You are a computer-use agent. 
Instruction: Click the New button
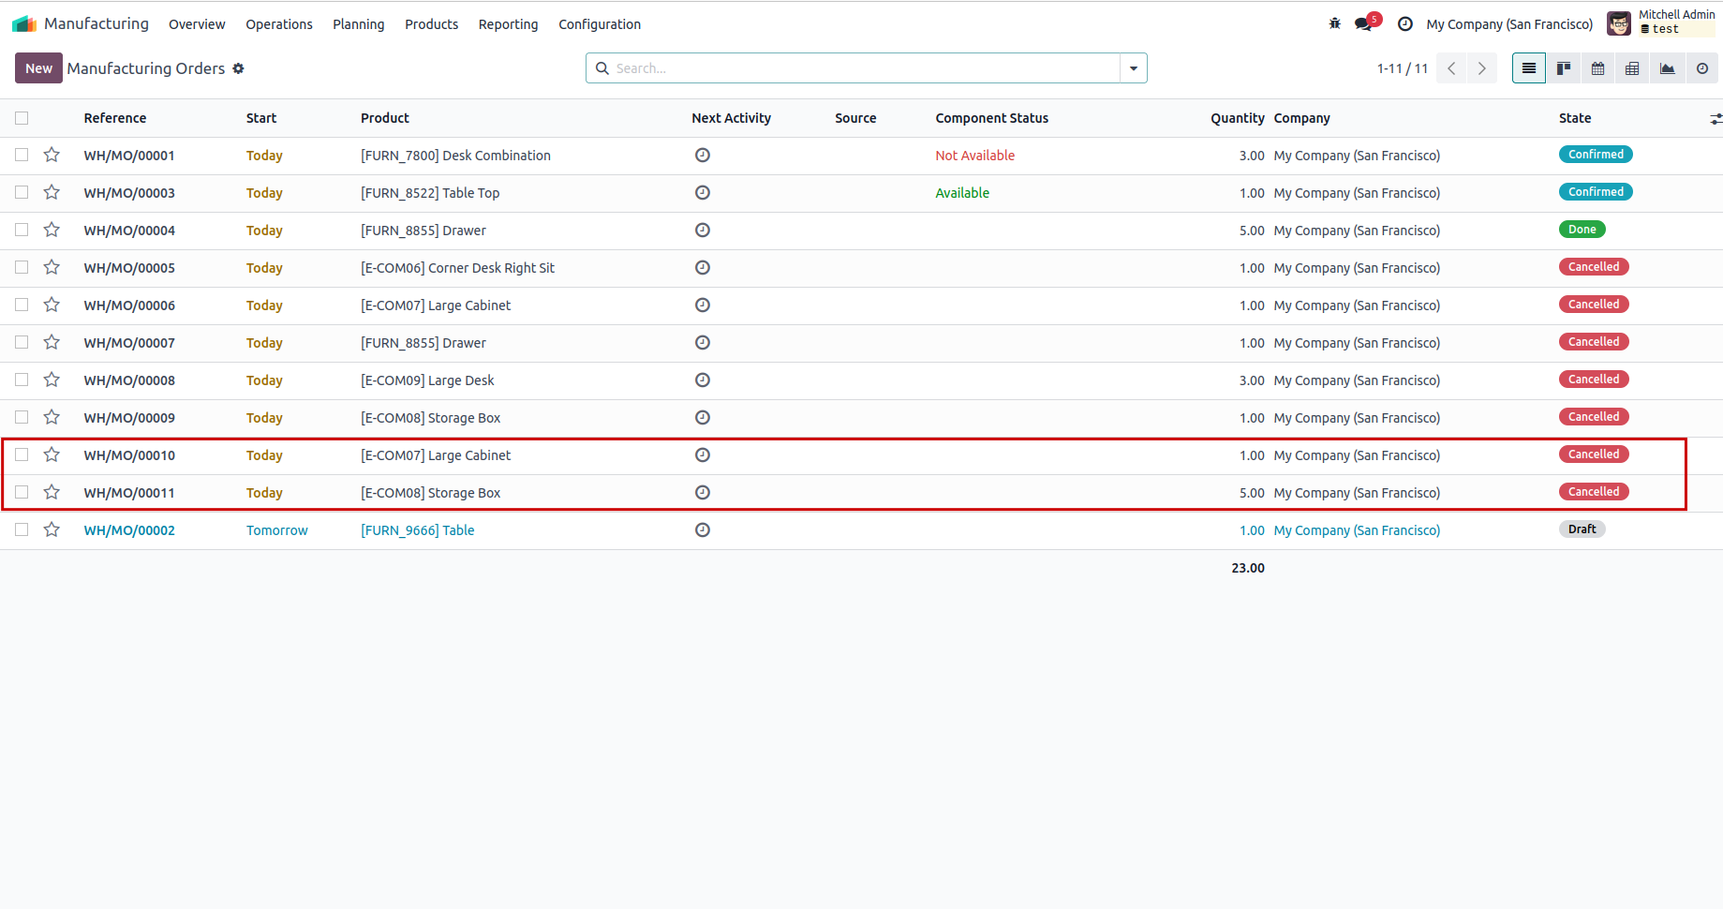coord(38,68)
